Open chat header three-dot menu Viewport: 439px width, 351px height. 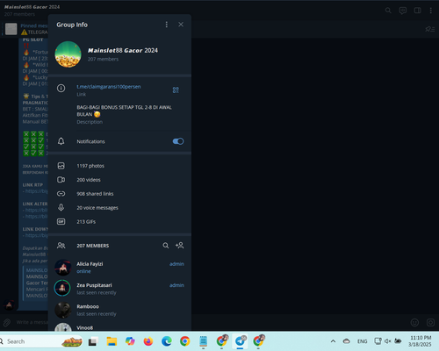coord(431,11)
